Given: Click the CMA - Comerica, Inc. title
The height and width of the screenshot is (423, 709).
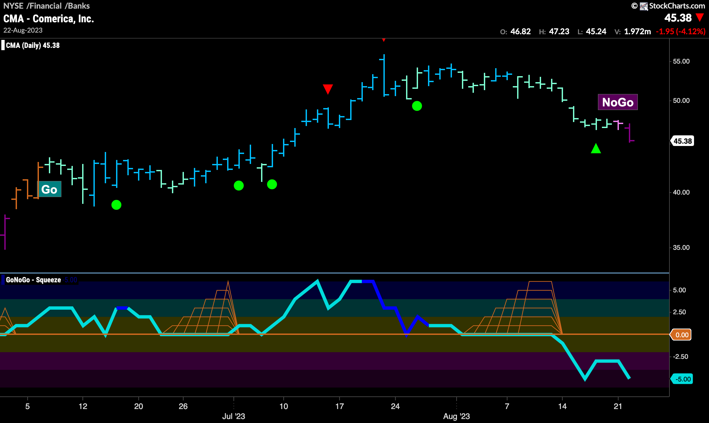Looking at the screenshot, I should point(49,19).
